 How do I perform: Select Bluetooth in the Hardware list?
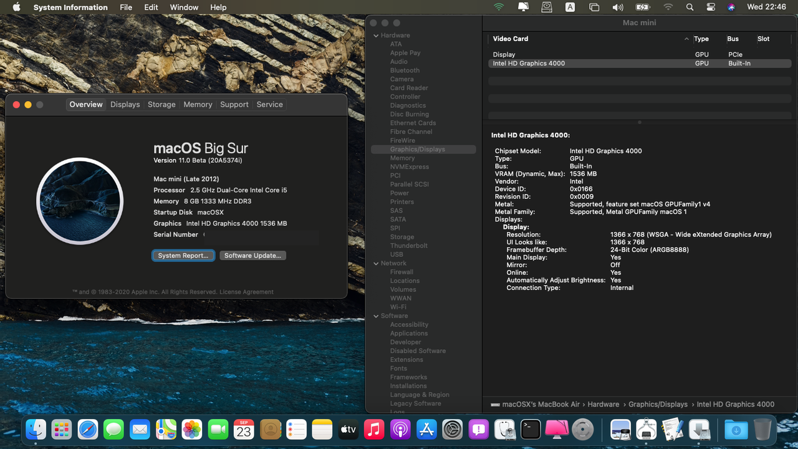[405, 70]
